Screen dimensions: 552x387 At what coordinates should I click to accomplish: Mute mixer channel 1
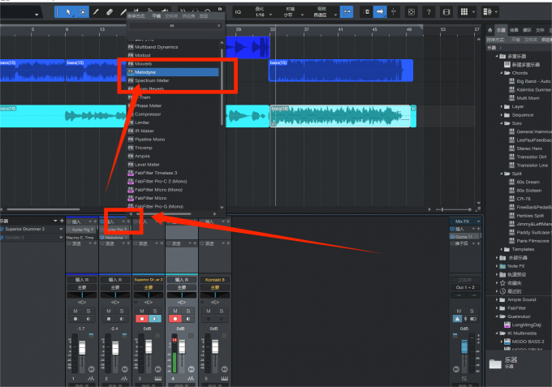point(75,311)
